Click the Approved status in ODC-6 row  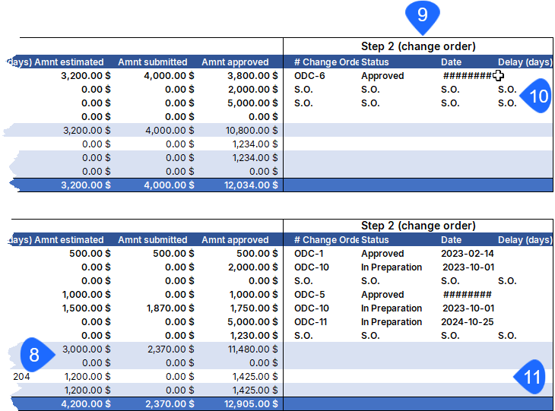point(382,76)
